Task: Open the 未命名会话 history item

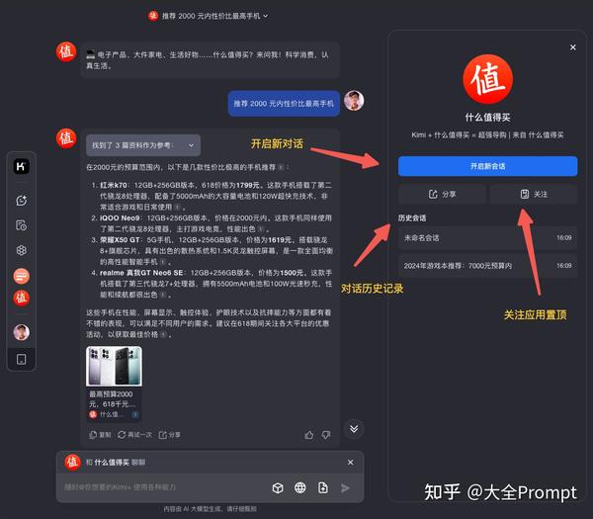Action: [487, 238]
